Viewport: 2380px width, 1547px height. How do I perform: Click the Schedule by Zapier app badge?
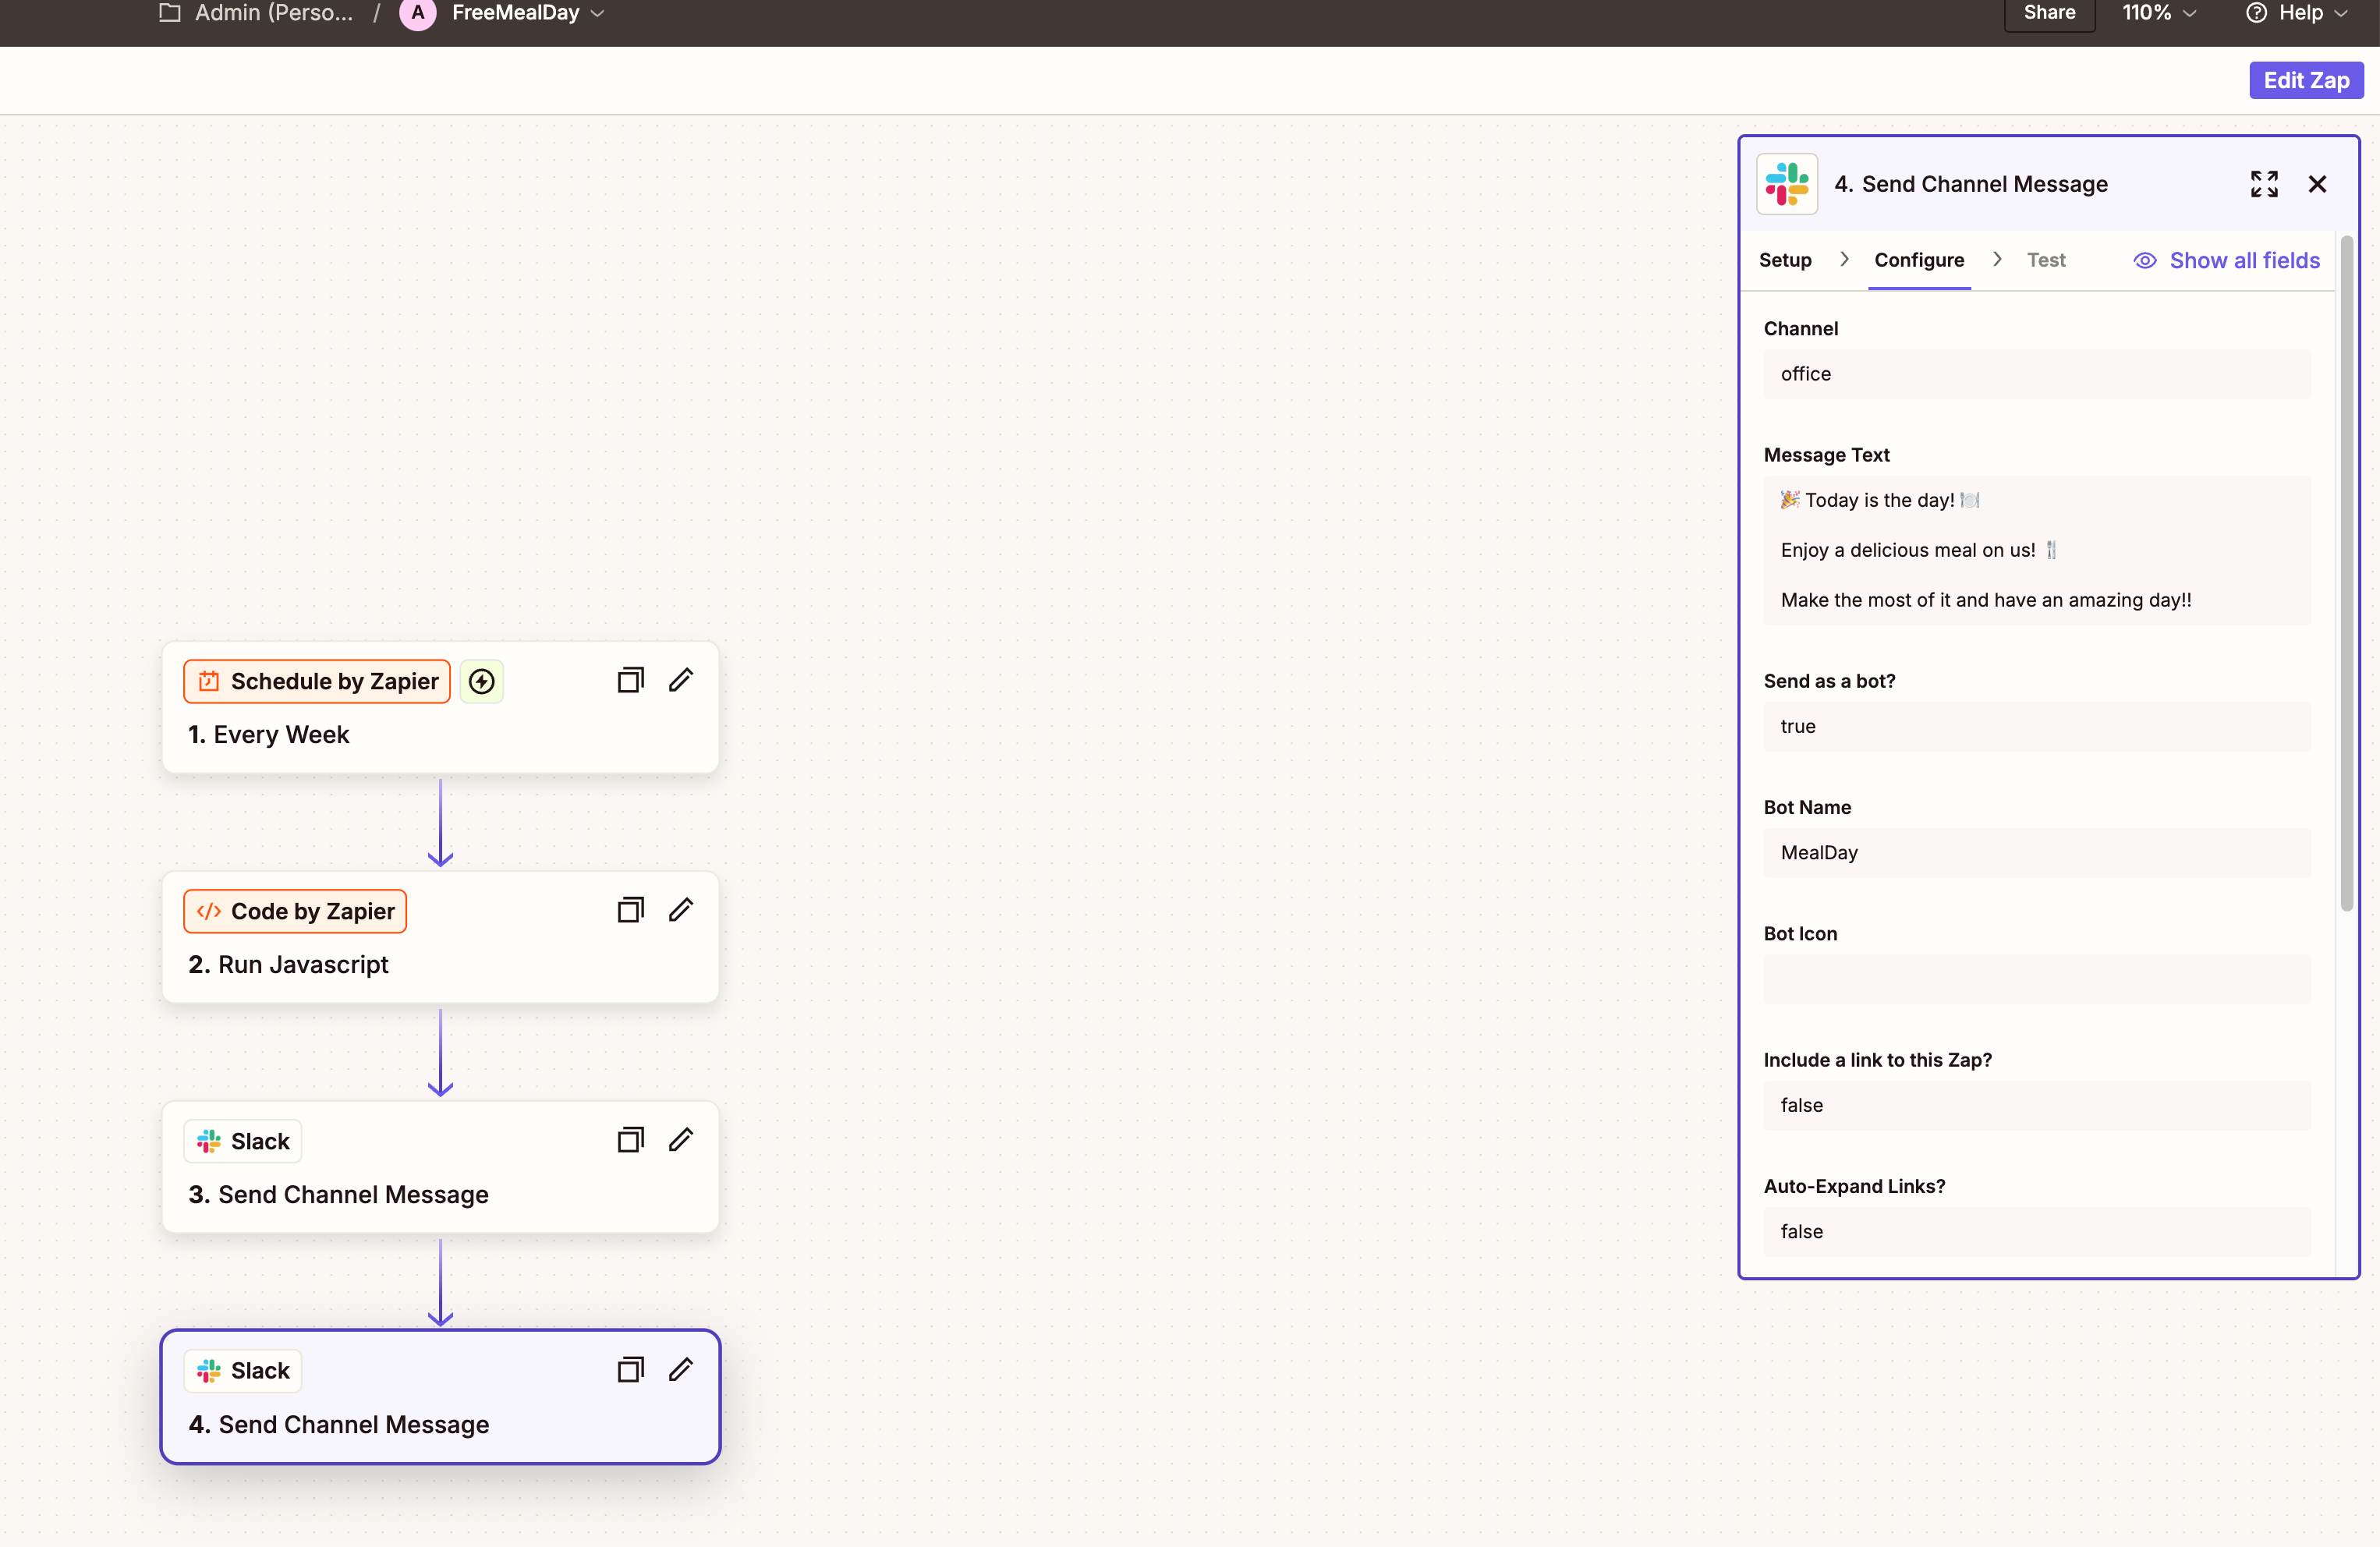click(x=317, y=681)
